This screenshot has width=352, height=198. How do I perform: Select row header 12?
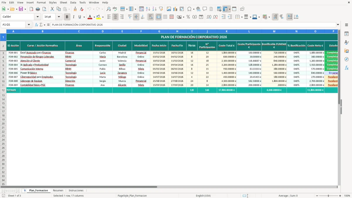(x=3, y=90)
